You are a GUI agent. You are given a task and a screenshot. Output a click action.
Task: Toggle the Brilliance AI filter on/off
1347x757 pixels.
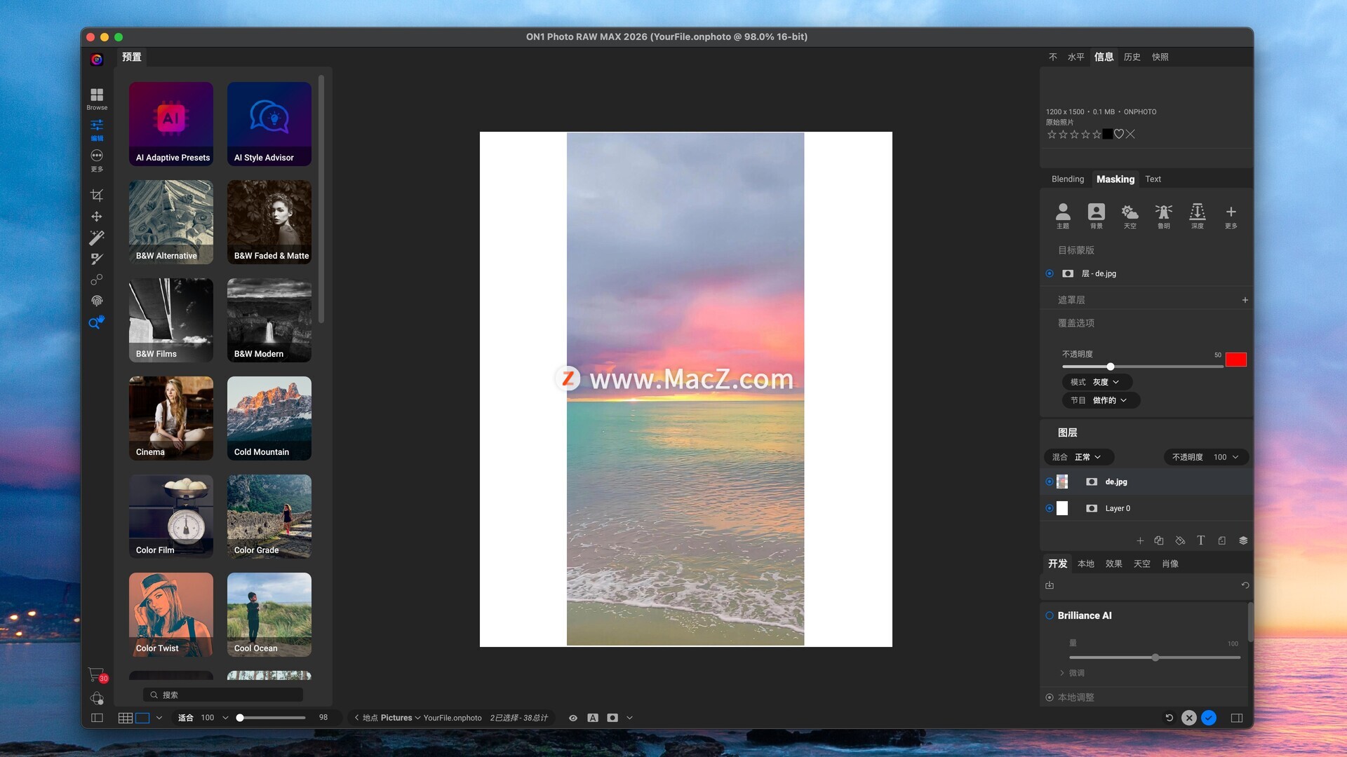click(1050, 615)
